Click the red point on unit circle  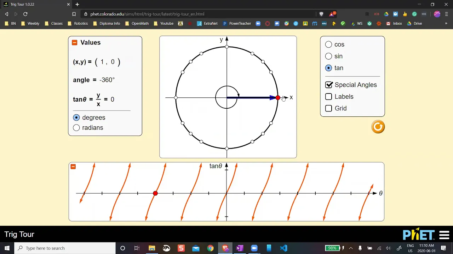click(x=278, y=98)
